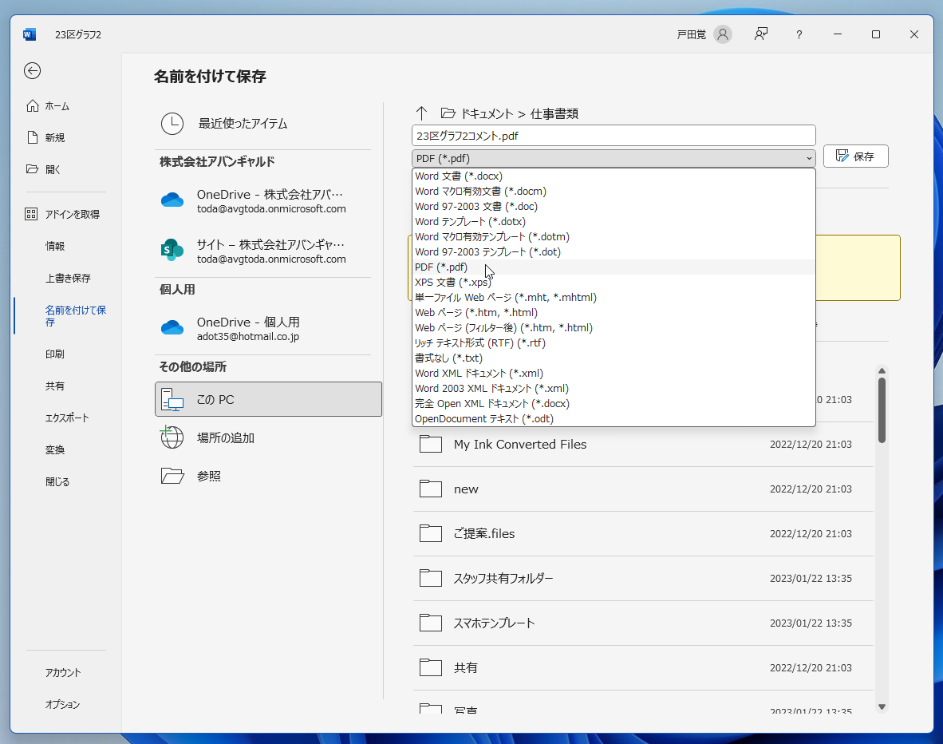Image resolution: width=943 pixels, height=744 pixels.
Task: Click the add-ins grid icon
Action: coord(31,214)
